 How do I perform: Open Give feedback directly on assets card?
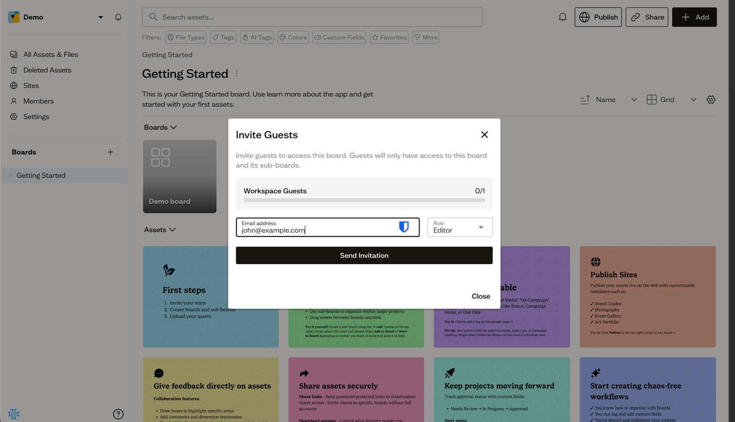(x=211, y=389)
